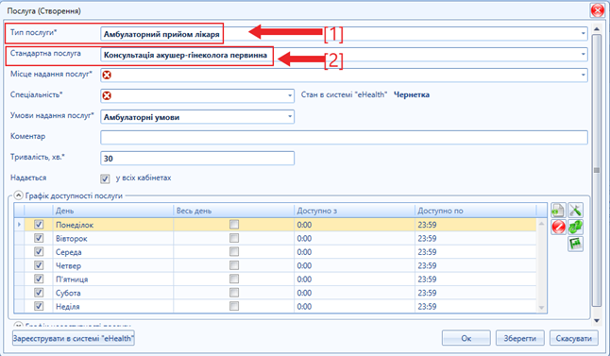Open the Умови надання послуг dropdown arrow

[290, 117]
